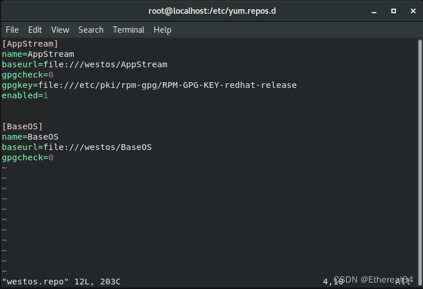Open the Terminal menu

pos(128,30)
